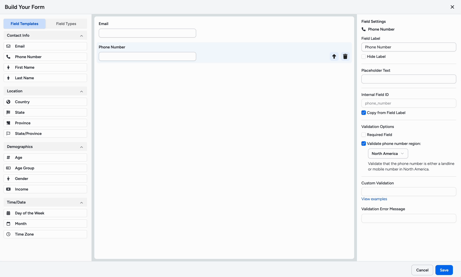Click the calendar icon beside Month
Viewport: 461px width, 277px height.
(x=8, y=224)
